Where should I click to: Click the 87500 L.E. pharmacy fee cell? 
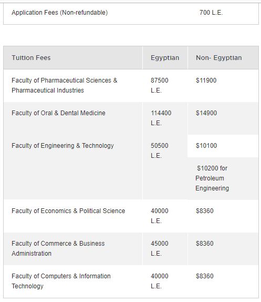coord(160,85)
